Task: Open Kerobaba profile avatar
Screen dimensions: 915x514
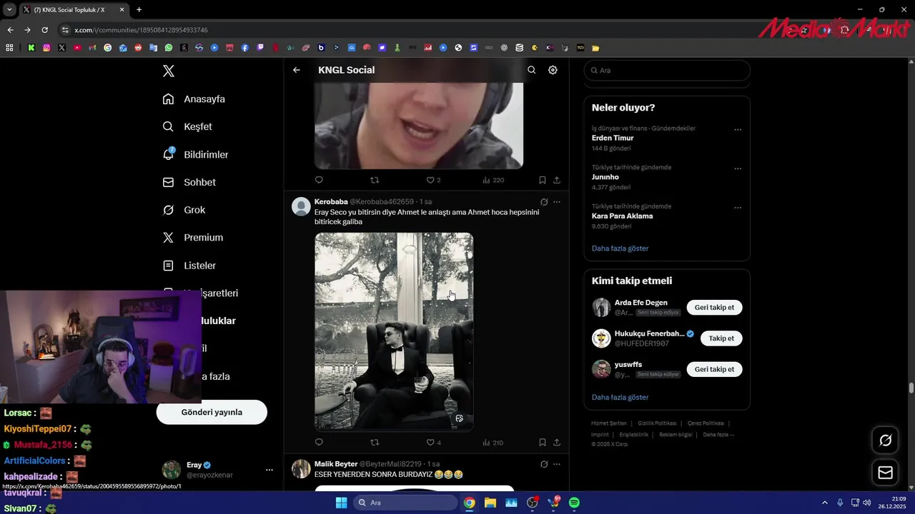Action: [x=301, y=206]
